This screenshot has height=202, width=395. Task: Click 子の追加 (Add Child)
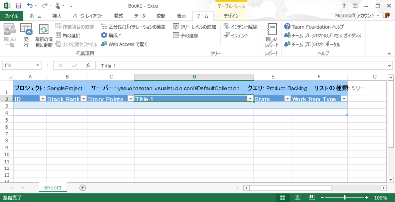pos(186,35)
